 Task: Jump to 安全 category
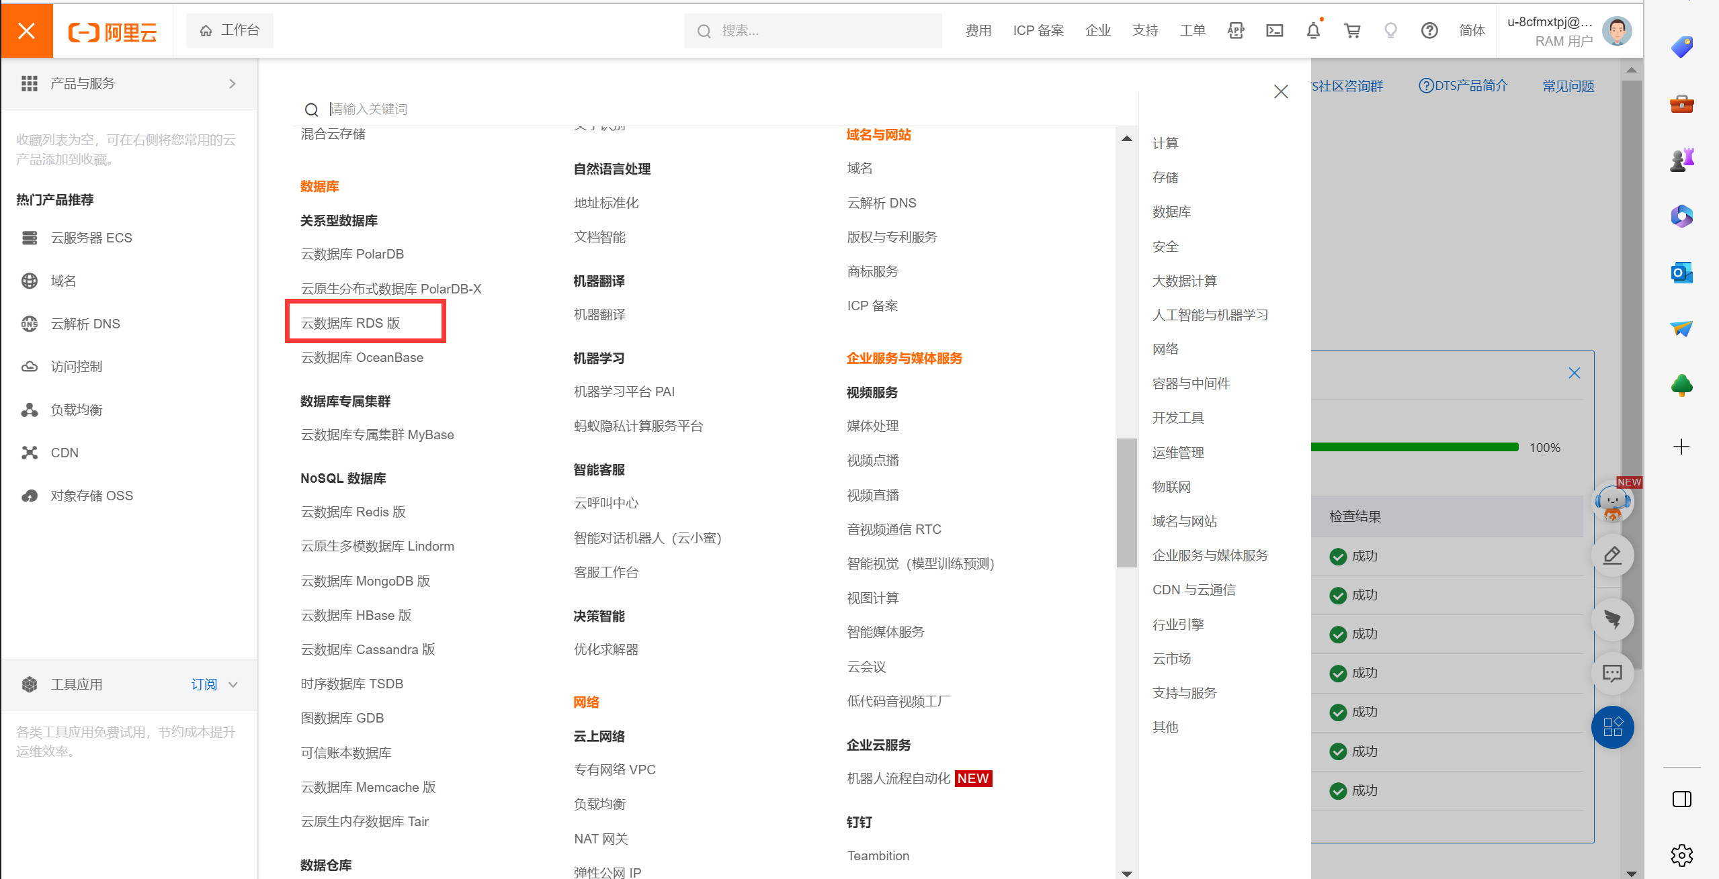point(1165,246)
